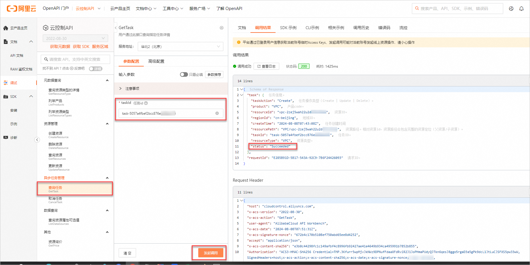Click the 文档 sidebar icon
Viewport: 530px width, 265px height.
click(x=6, y=41)
